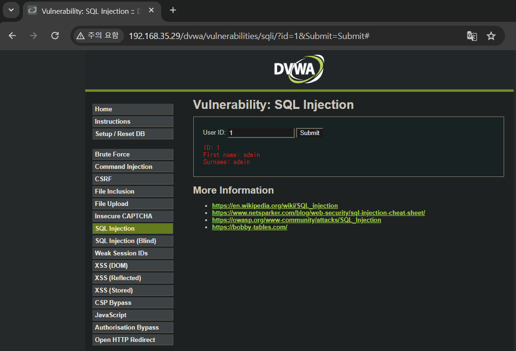Close the SQL Injection browser tab
The image size is (516, 351).
(x=151, y=10)
